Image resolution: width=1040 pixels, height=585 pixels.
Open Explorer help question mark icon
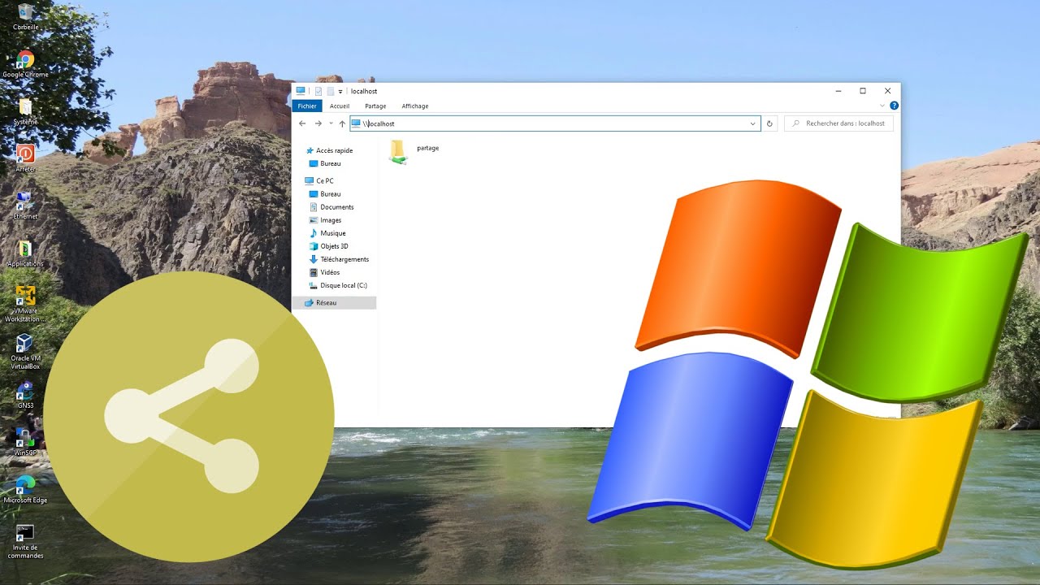894,106
